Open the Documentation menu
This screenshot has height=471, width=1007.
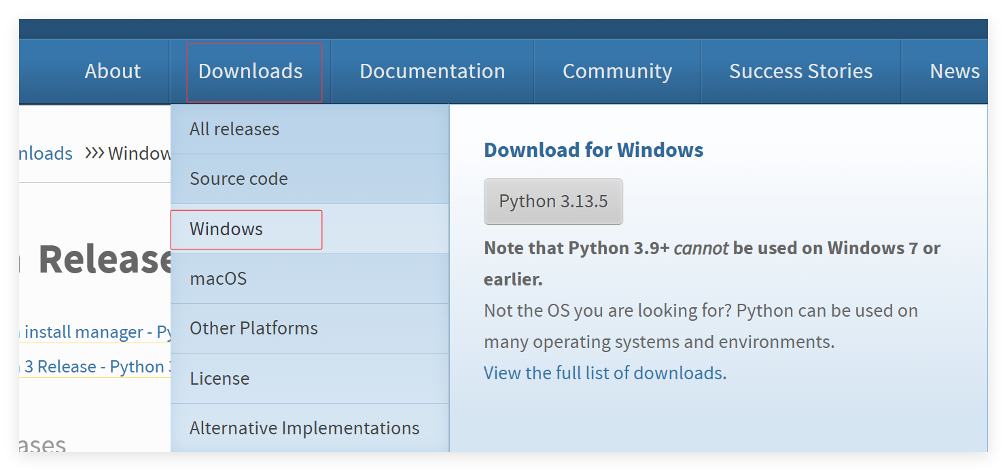[432, 71]
